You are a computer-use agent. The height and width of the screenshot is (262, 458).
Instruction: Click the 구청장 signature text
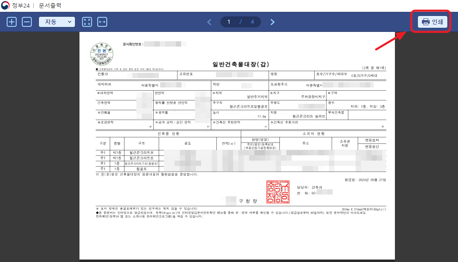click(248, 201)
